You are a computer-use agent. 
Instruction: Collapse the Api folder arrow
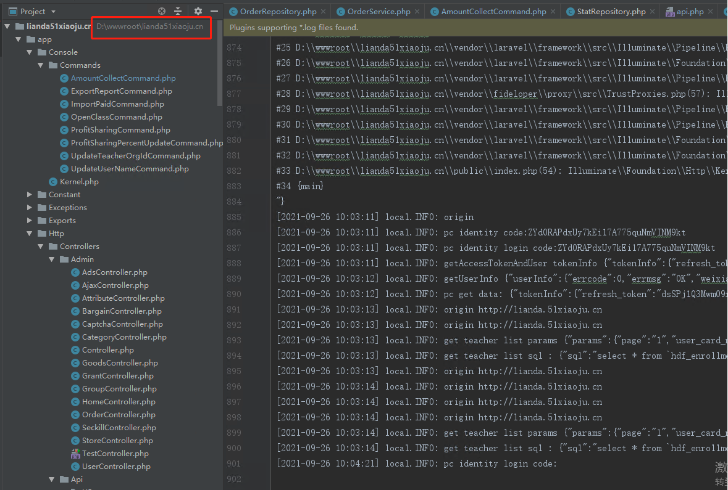coord(52,480)
